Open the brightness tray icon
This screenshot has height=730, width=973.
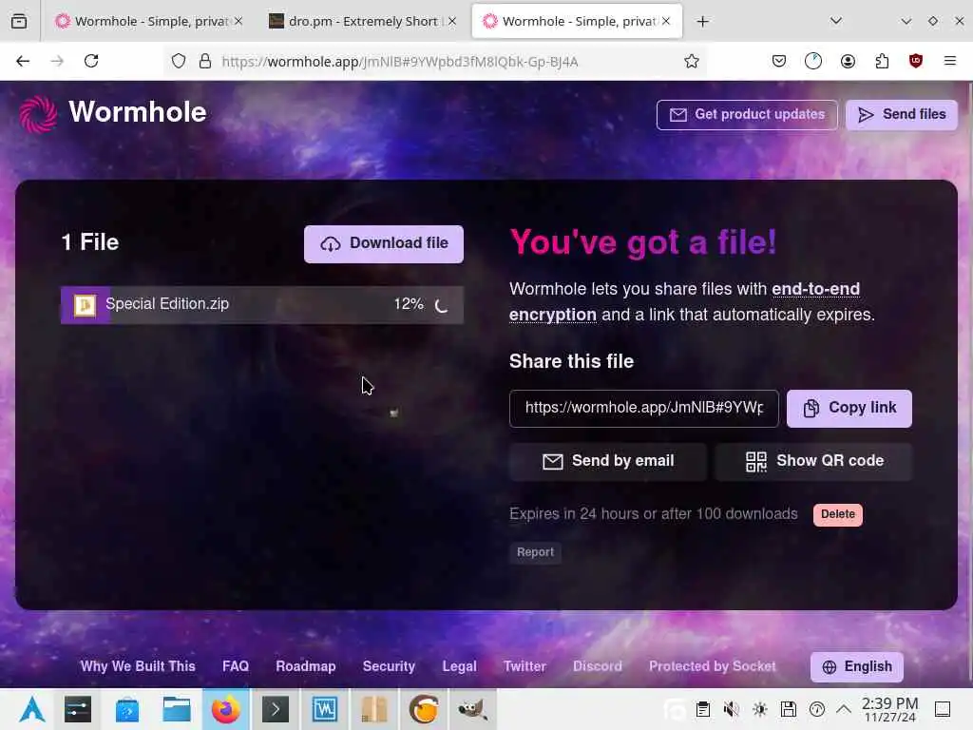(760, 709)
